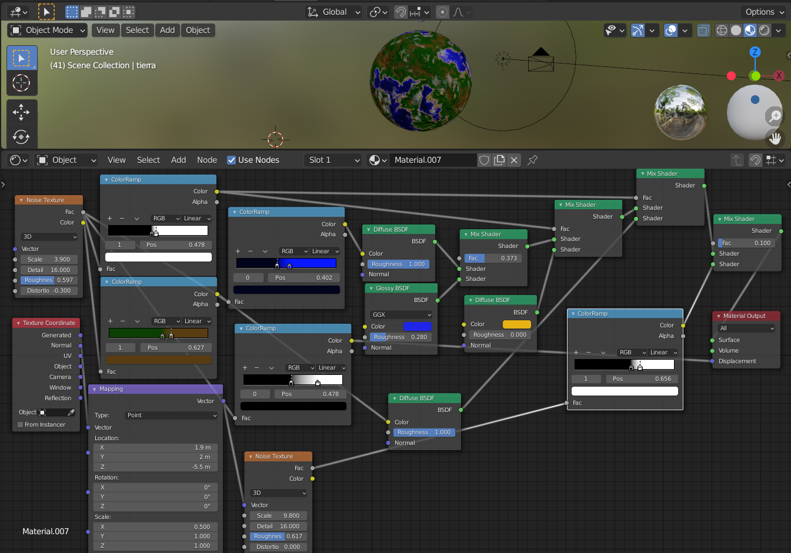Open the node editor's editor type selector
Viewport: 791px width, 553px height.
[x=19, y=160]
